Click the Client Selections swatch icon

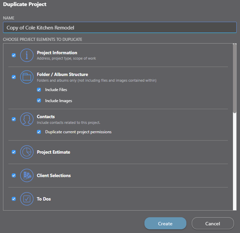(27, 175)
